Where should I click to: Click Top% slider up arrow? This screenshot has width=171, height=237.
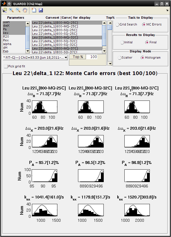[110, 23]
